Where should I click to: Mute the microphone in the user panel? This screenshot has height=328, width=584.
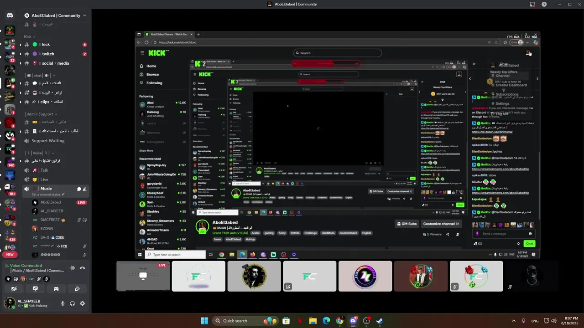click(x=63, y=303)
